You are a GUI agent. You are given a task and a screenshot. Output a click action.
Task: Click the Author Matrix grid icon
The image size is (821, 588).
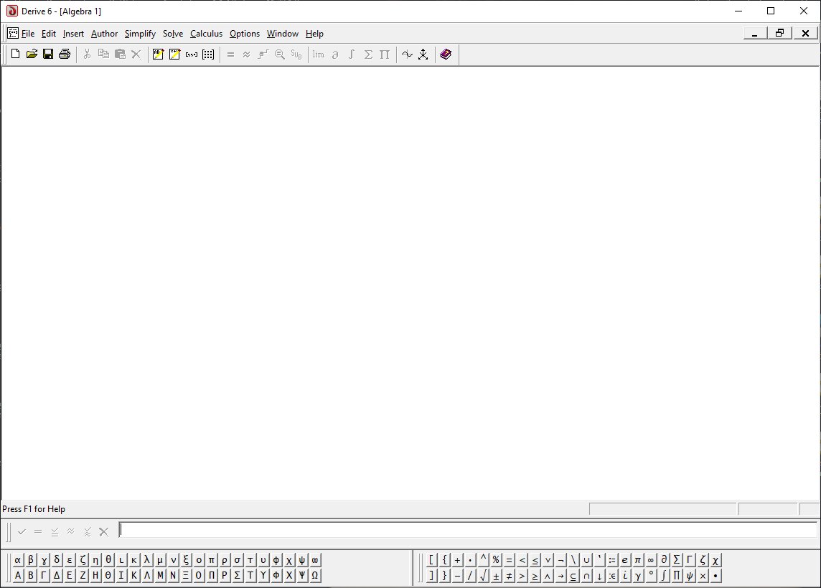pyautogui.click(x=208, y=54)
